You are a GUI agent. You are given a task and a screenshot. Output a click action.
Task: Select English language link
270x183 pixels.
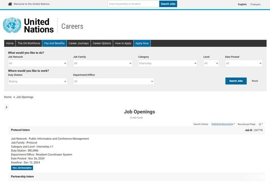(x=242, y=4)
